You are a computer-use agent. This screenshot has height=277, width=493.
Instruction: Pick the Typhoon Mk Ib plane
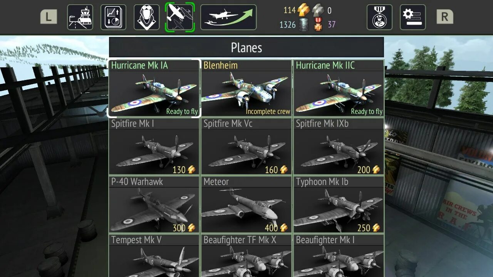339,205
